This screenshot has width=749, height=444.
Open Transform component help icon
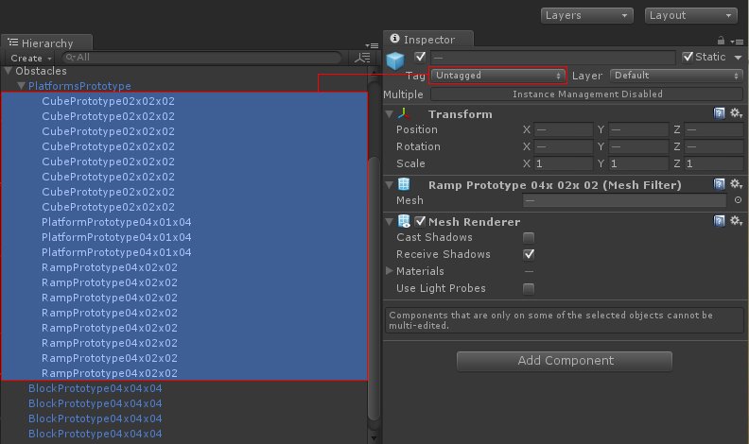720,113
